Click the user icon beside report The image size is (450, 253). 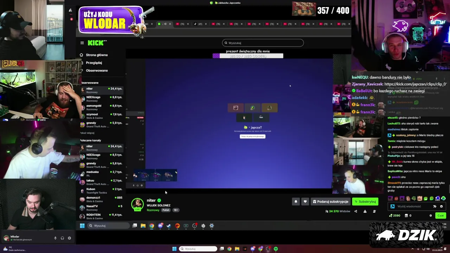coord(374,211)
